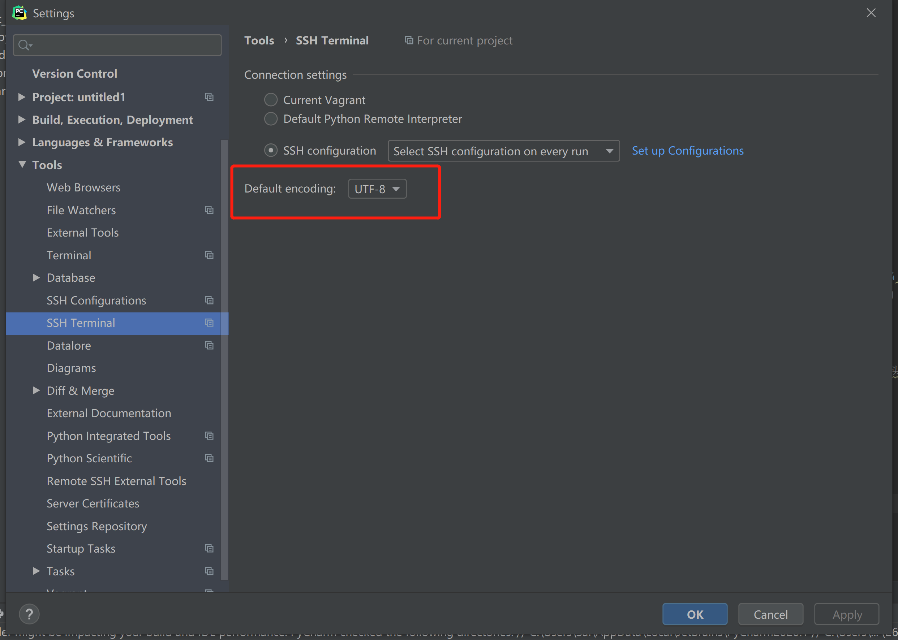Expand the Diff & Merge node

(36, 390)
